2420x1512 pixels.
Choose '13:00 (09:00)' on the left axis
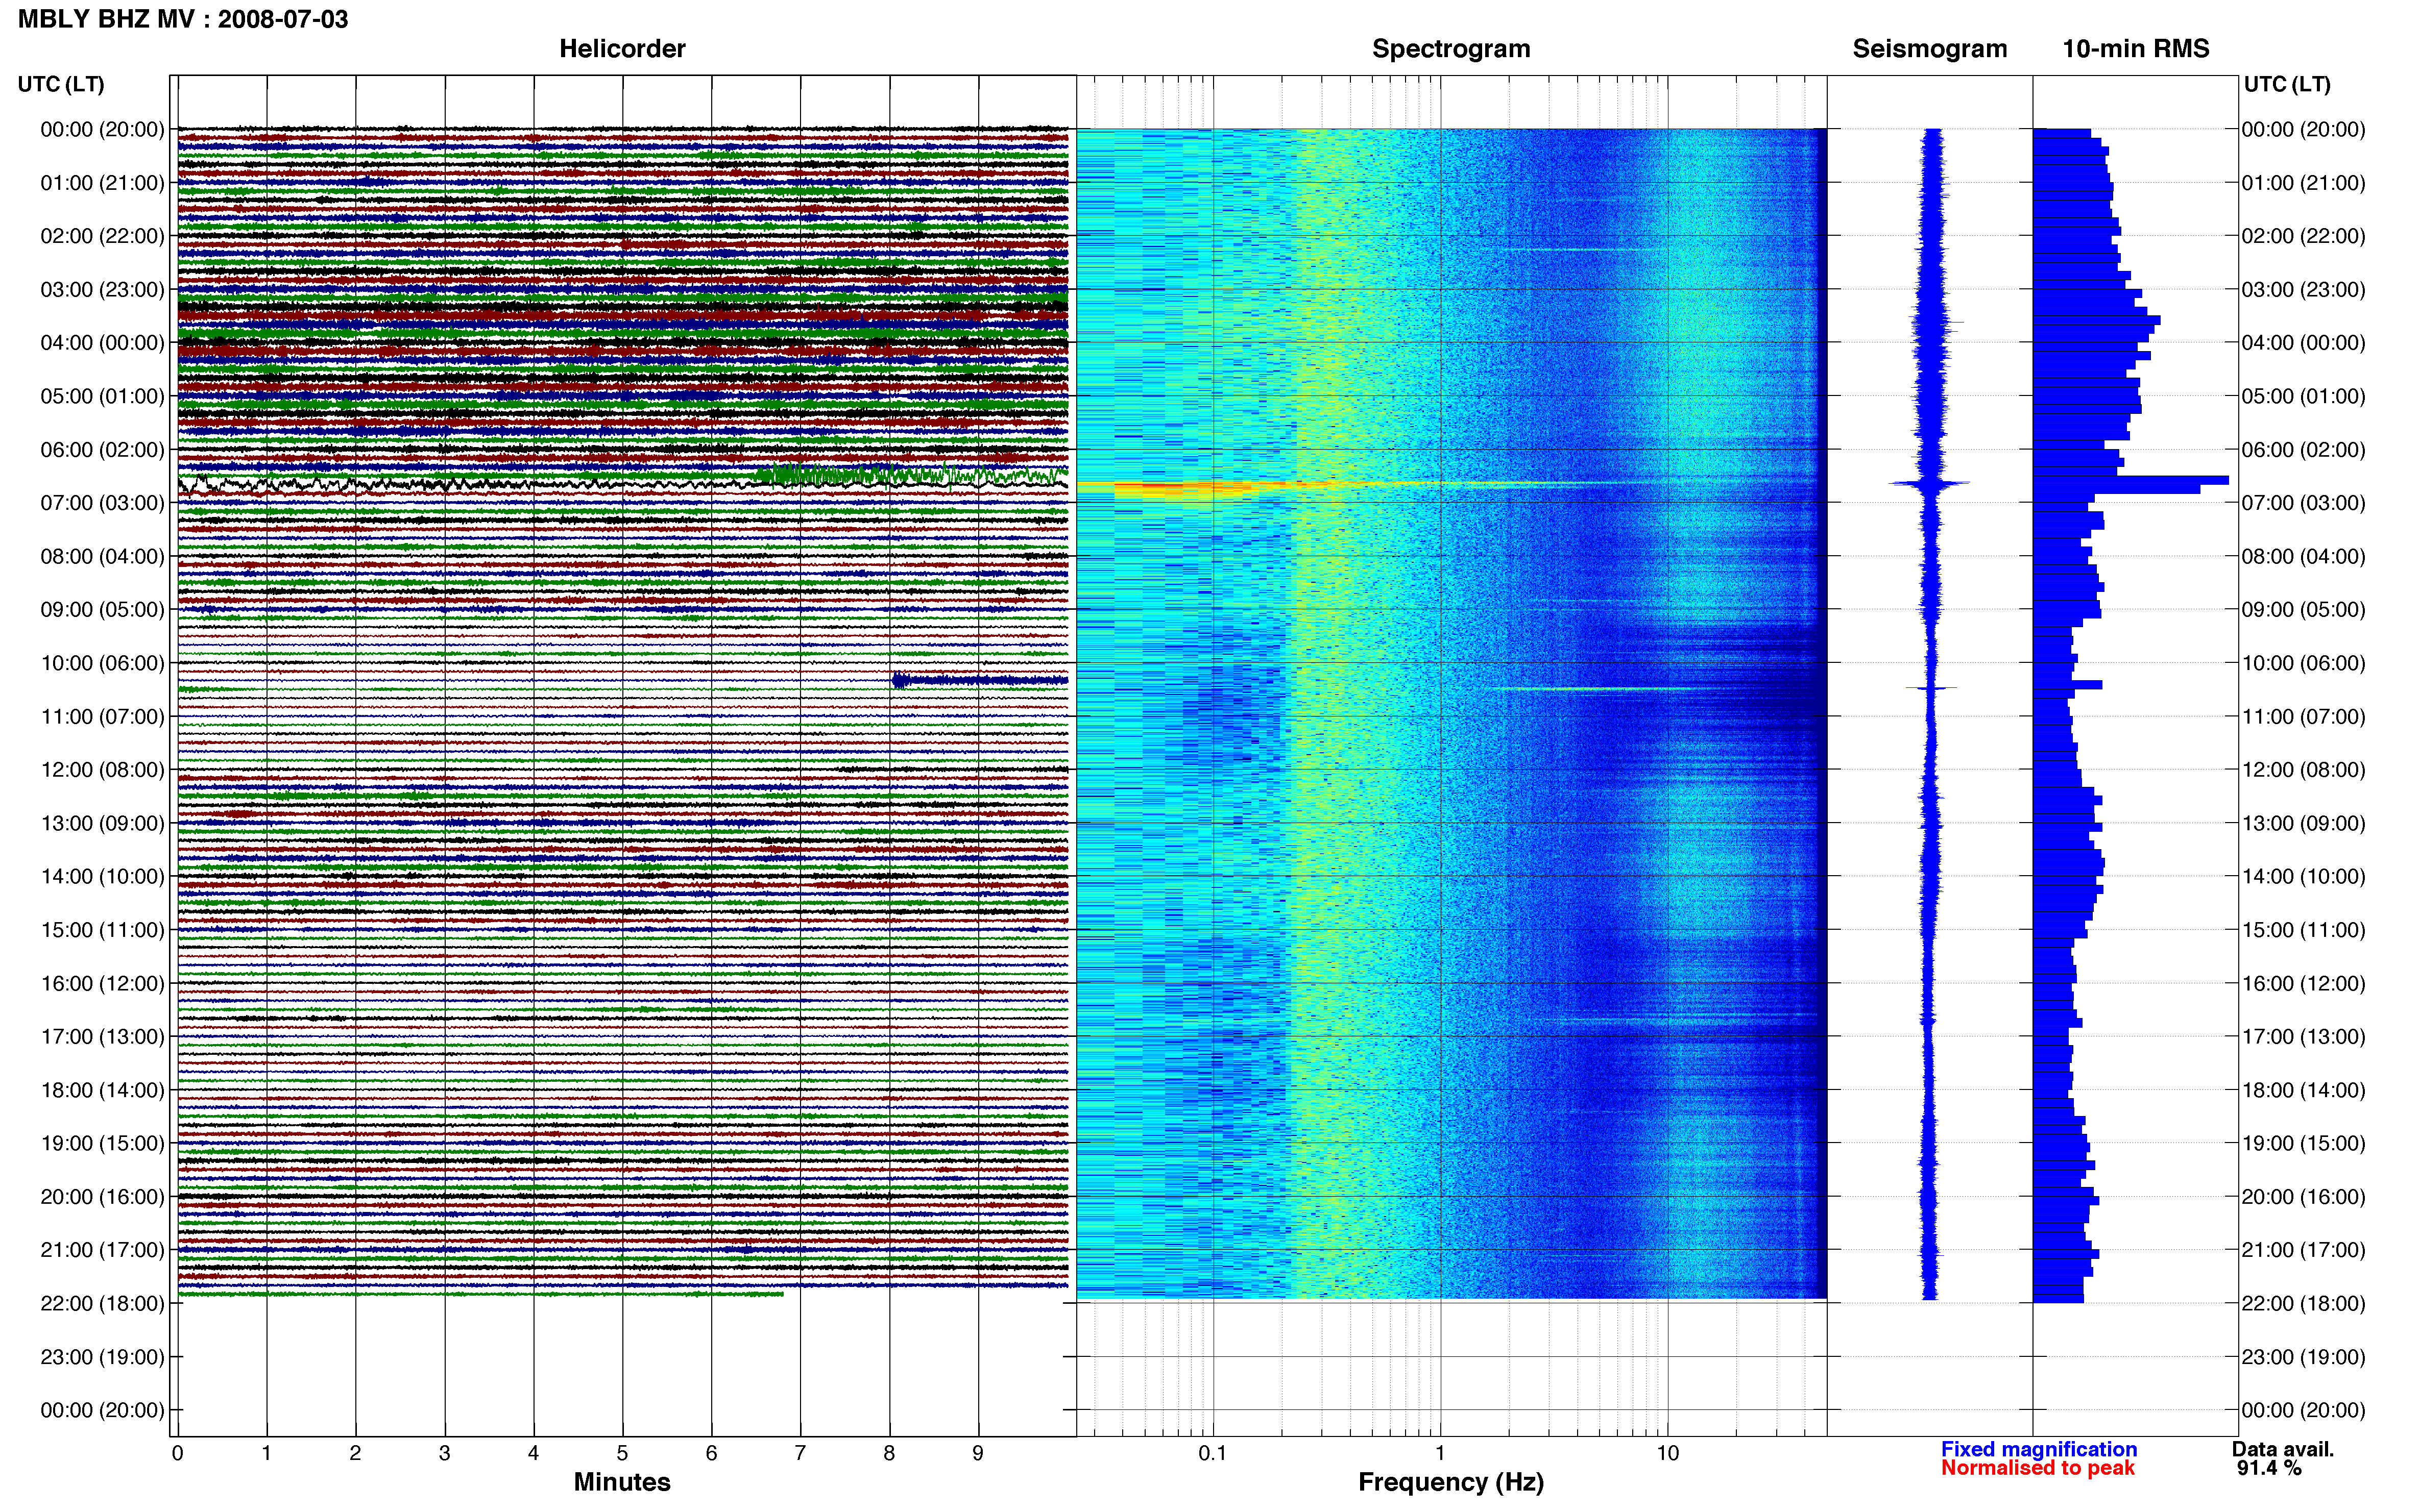[102, 823]
